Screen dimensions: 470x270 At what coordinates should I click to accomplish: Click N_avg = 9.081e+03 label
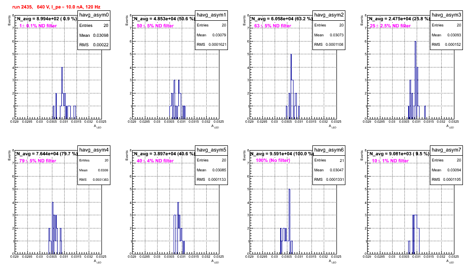399,154
